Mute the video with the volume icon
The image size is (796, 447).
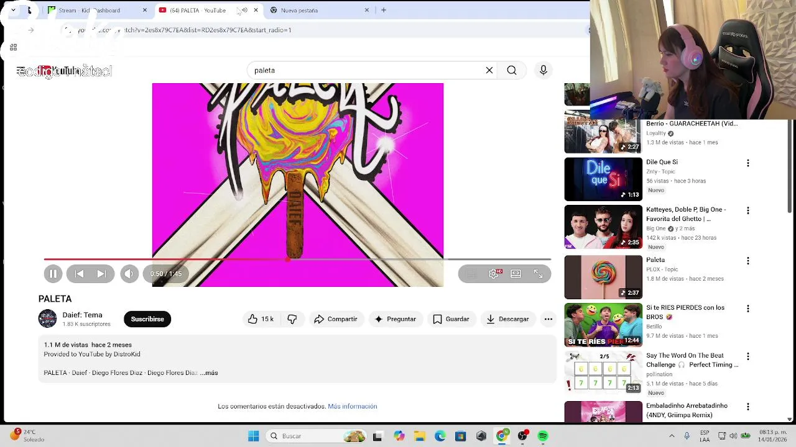click(129, 274)
